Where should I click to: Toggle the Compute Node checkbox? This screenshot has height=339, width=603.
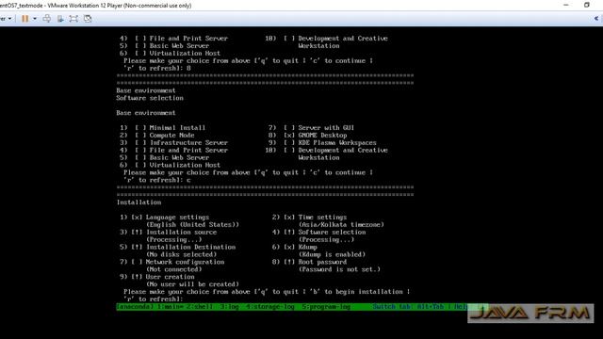pyautogui.click(x=140, y=136)
